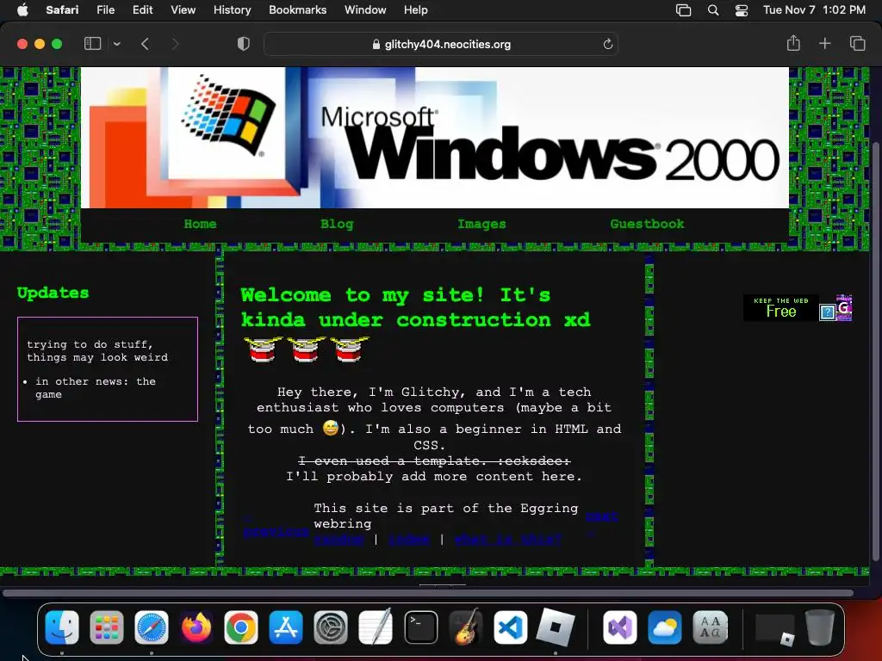Screen dimensions: 882x661
Task: Click the horizontal page scrollbar
Action: (x=427, y=593)
